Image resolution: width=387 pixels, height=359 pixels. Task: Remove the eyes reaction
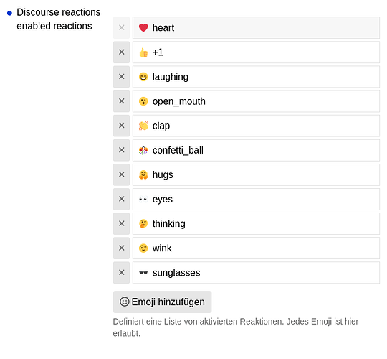[121, 199]
